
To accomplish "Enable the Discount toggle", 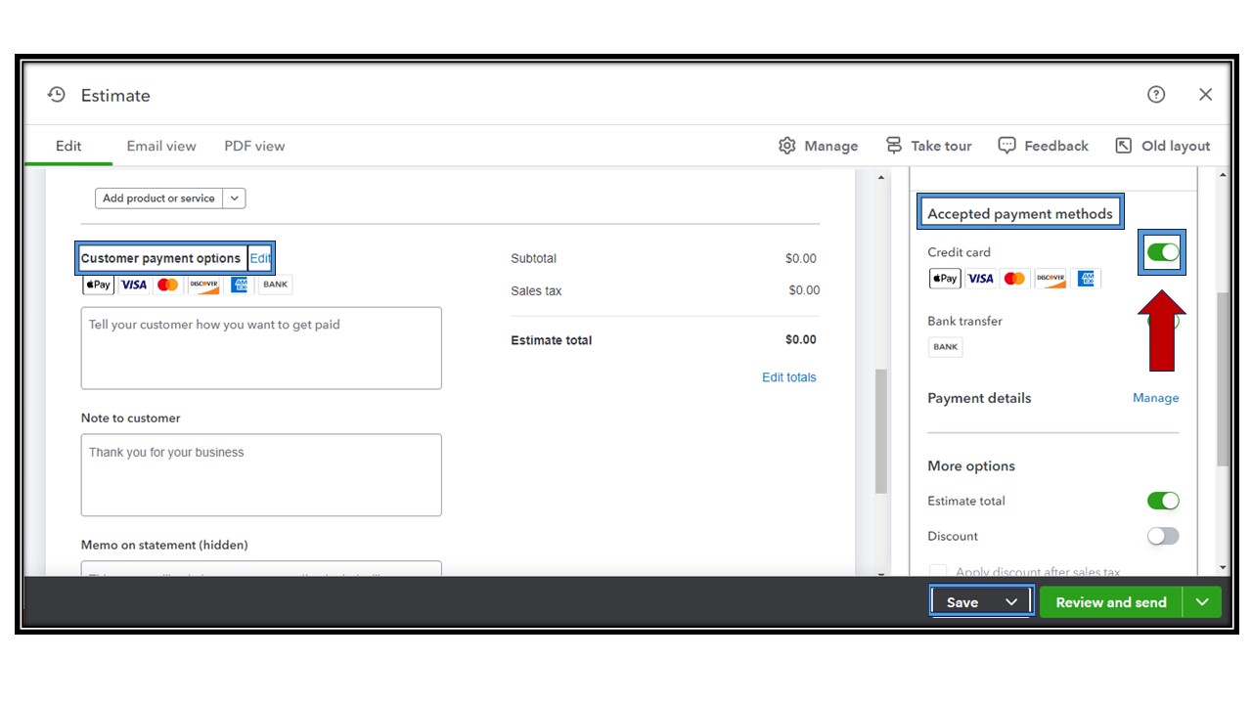I will pyautogui.click(x=1163, y=536).
